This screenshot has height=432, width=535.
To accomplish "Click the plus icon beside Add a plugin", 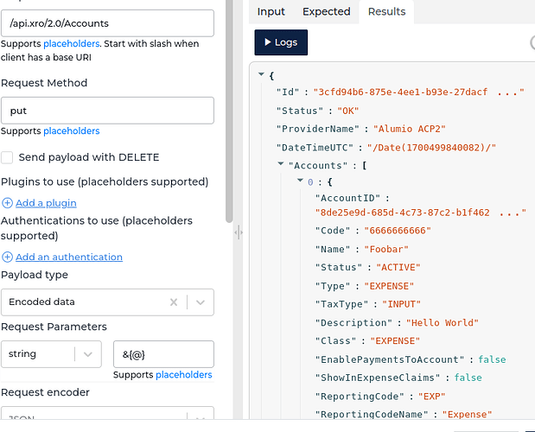I will click(7, 203).
